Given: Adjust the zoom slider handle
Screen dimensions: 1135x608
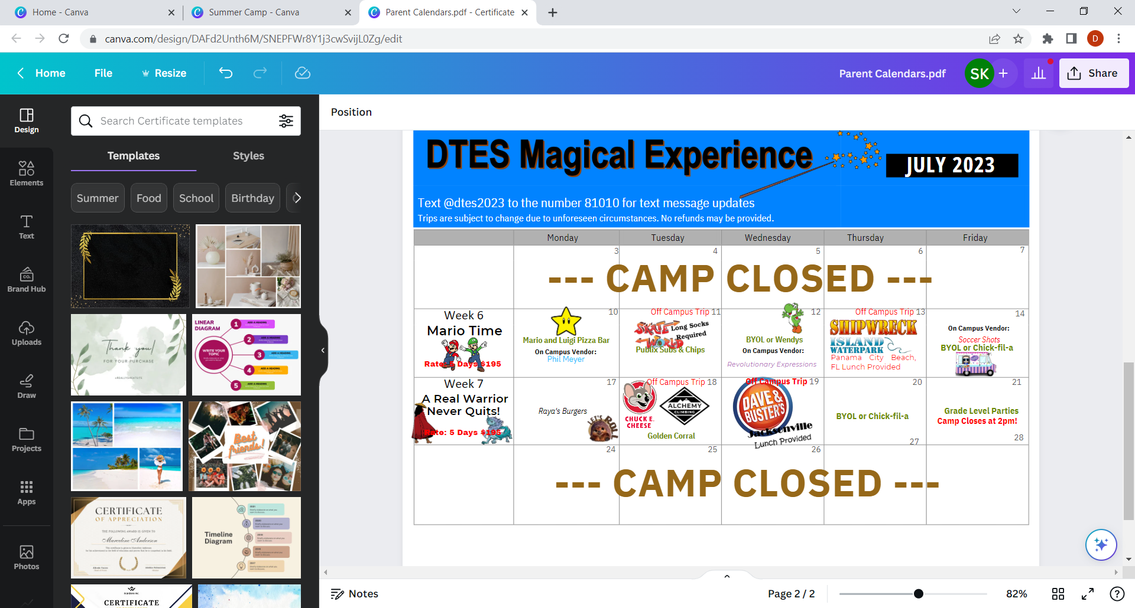Looking at the screenshot, I should [x=918, y=594].
